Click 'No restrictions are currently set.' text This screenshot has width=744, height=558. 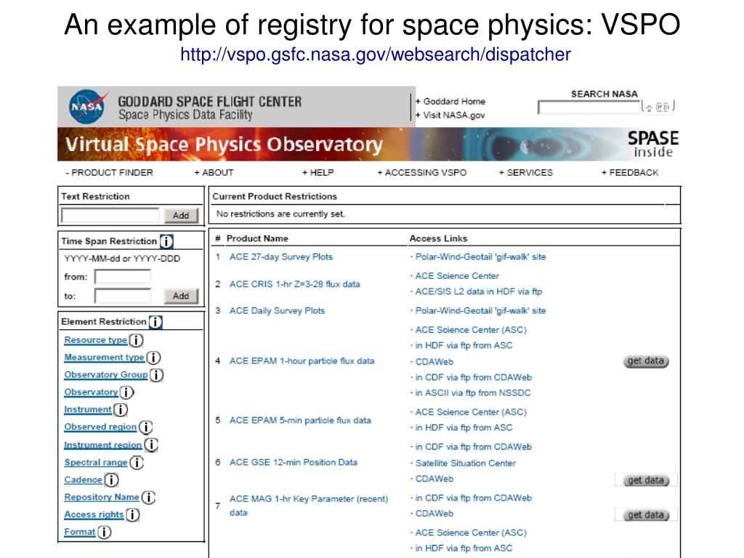[x=280, y=214]
